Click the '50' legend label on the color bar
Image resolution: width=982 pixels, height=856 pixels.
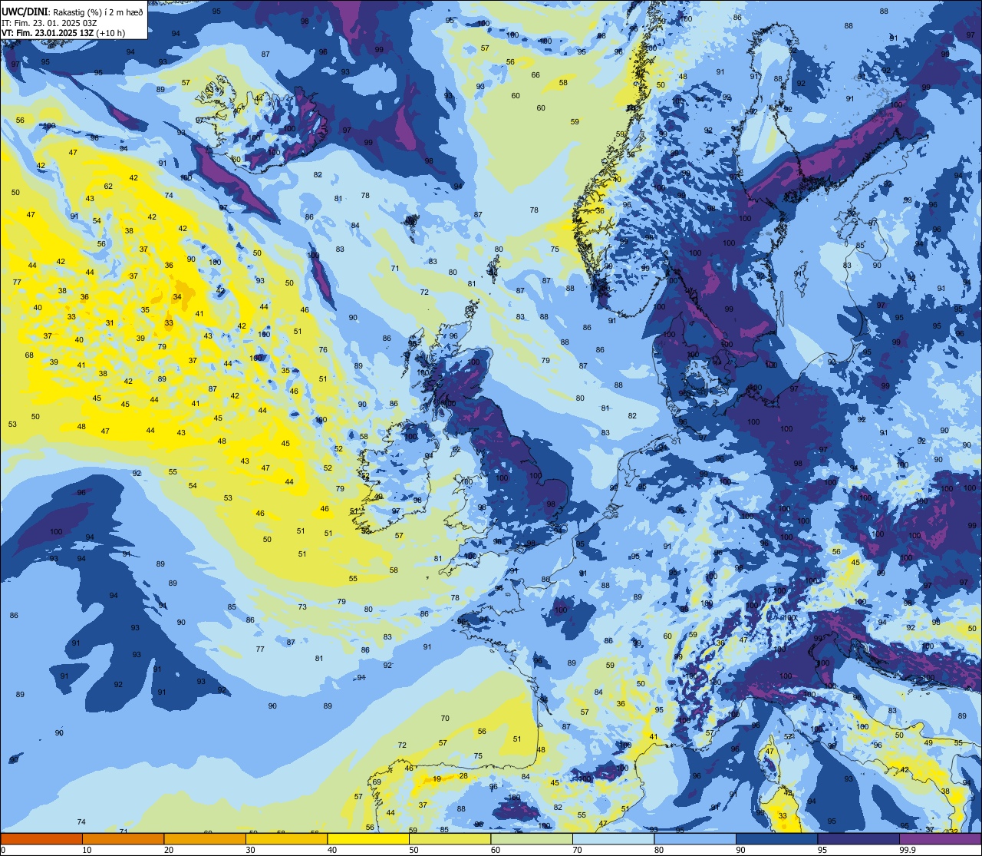(x=414, y=850)
